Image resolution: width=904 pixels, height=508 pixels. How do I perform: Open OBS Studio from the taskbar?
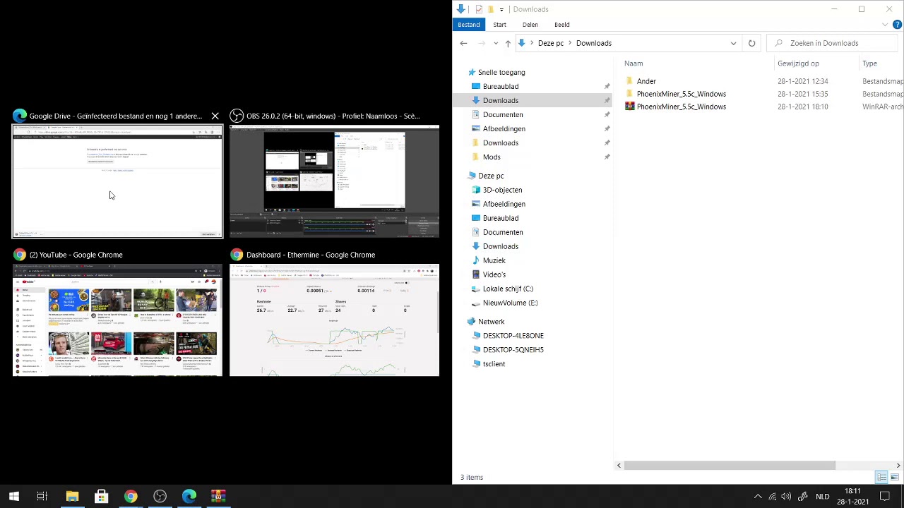coord(160,497)
